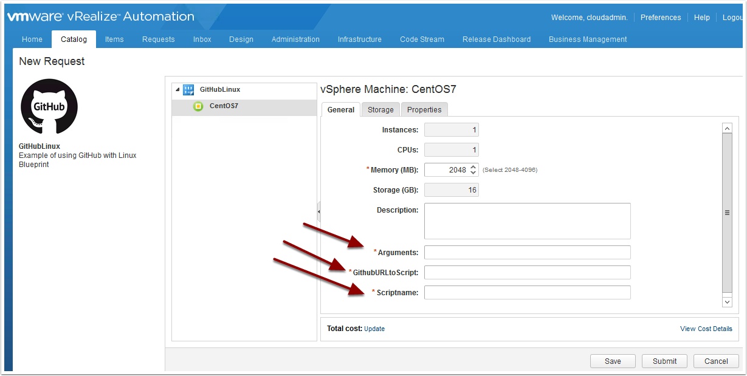The image size is (747, 376).
Task: Open View Cost Details link
Action: coord(706,329)
